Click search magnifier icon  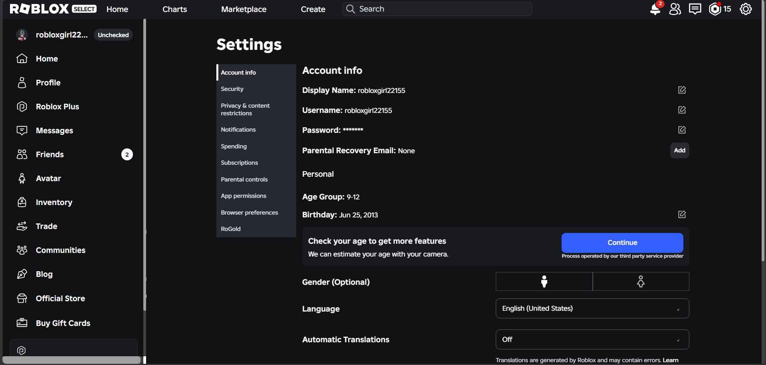pyautogui.click(x=350, y=9)
